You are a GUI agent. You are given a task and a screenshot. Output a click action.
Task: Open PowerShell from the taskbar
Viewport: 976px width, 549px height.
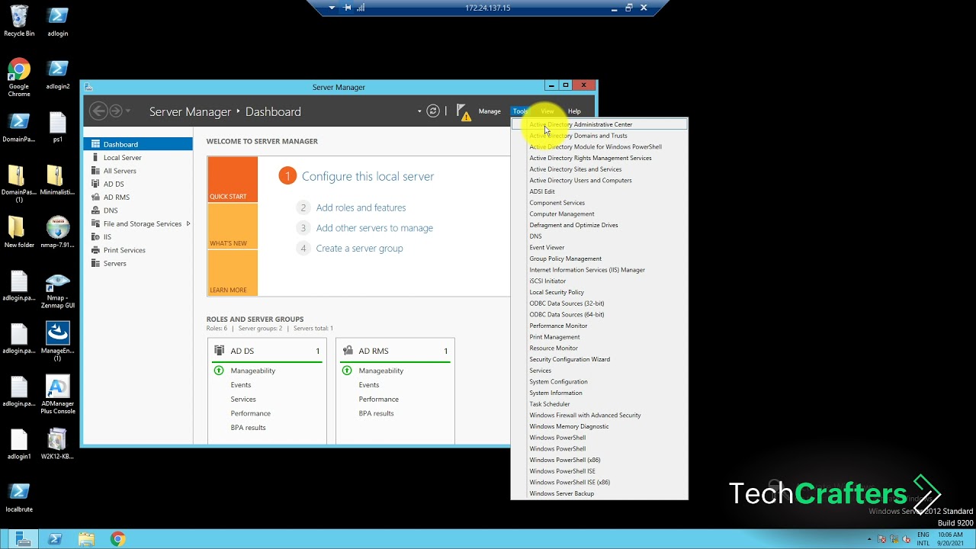pos(55,539)
